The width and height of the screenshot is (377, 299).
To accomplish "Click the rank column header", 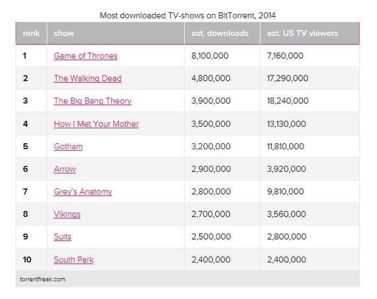I will (31, 33).
